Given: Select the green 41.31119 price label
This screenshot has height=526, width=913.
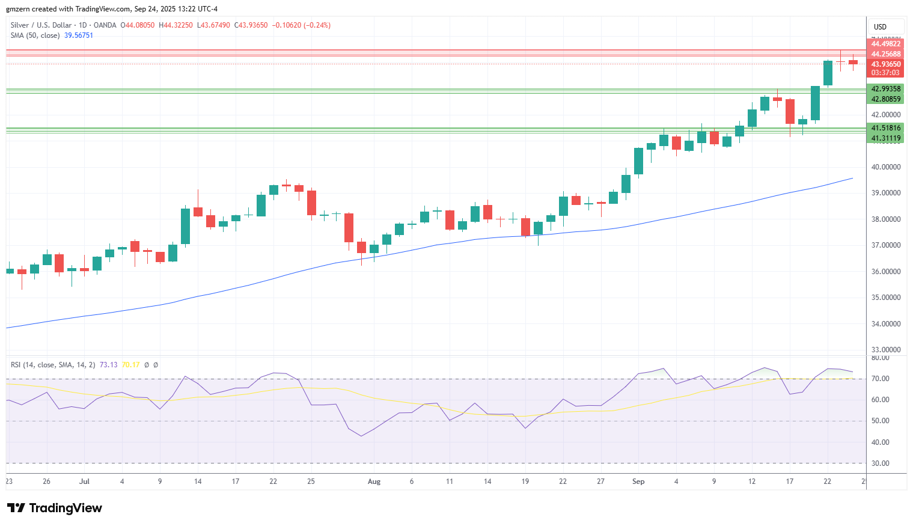Looking at the screenshot, I should point(886,138).
